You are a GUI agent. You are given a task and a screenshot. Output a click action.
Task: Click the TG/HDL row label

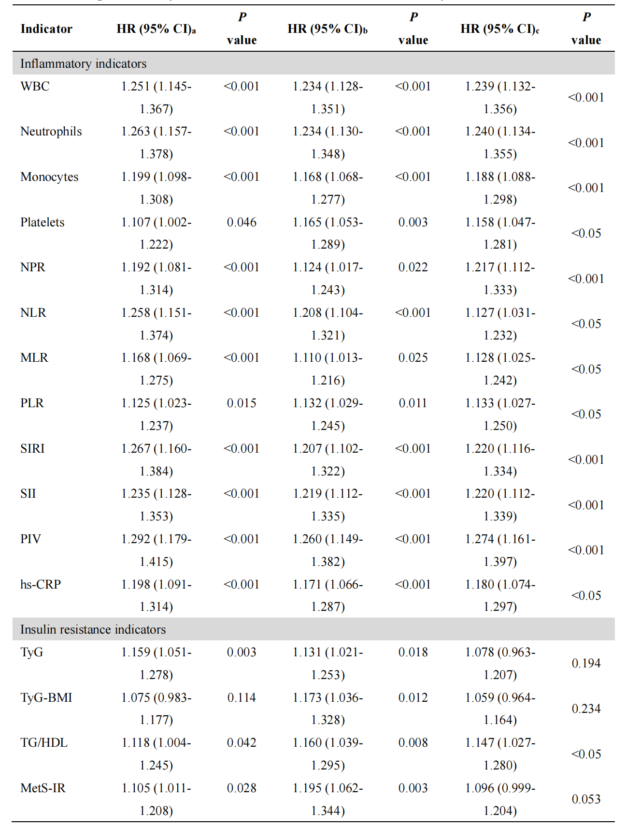[44, 743]
